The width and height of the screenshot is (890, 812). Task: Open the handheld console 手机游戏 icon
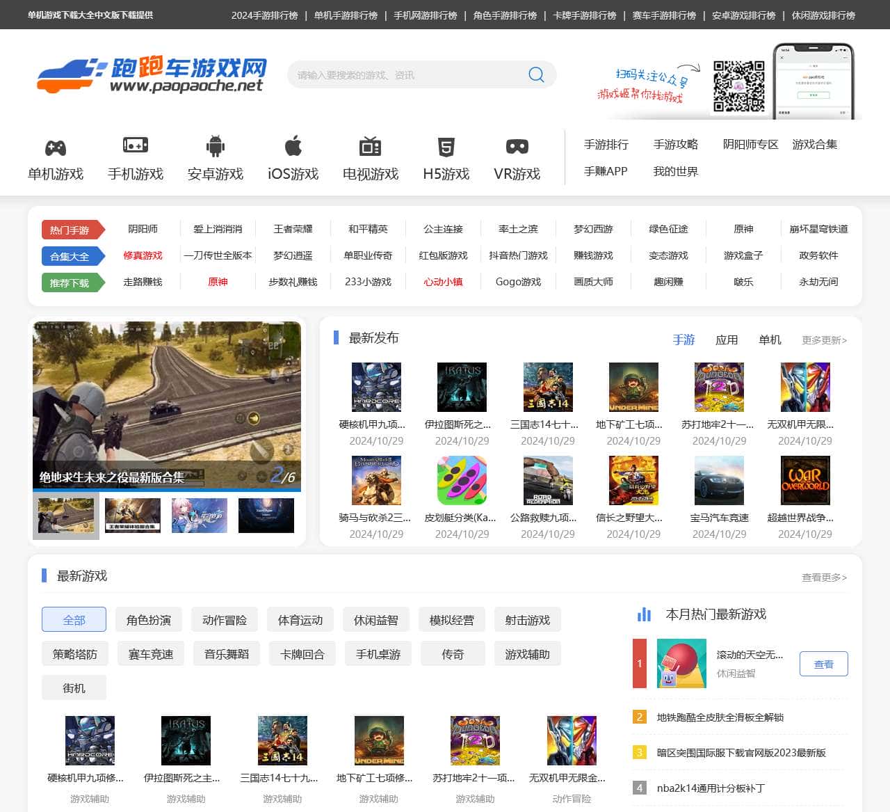[x=136, y=145]
